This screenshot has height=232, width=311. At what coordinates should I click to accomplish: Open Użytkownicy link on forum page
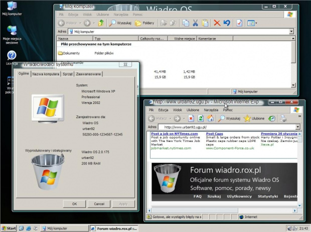239,196
